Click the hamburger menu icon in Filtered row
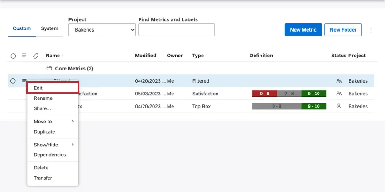 coord(24,80)
